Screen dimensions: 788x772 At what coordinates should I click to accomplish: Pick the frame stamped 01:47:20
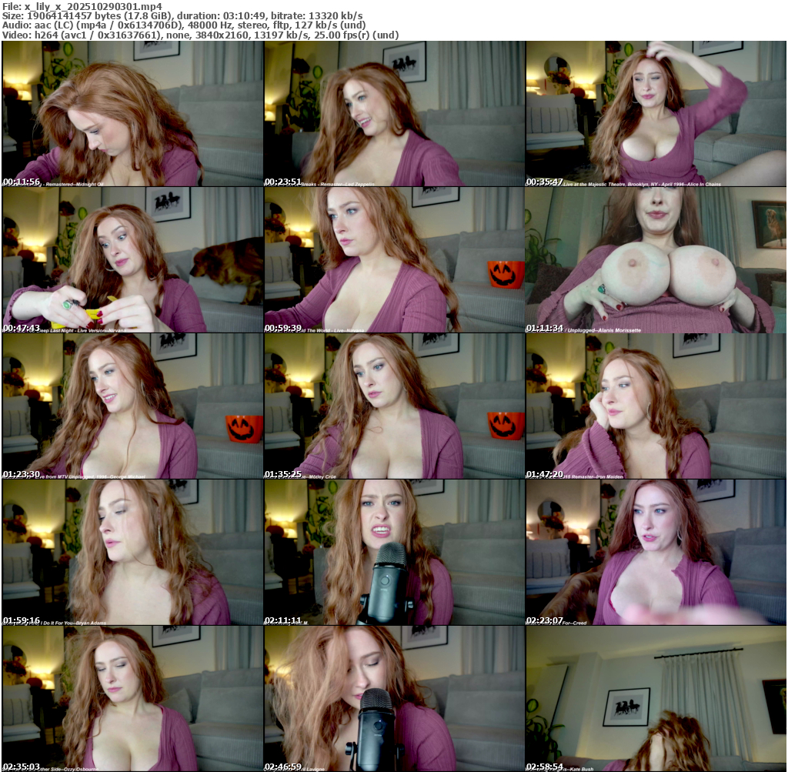656,406
